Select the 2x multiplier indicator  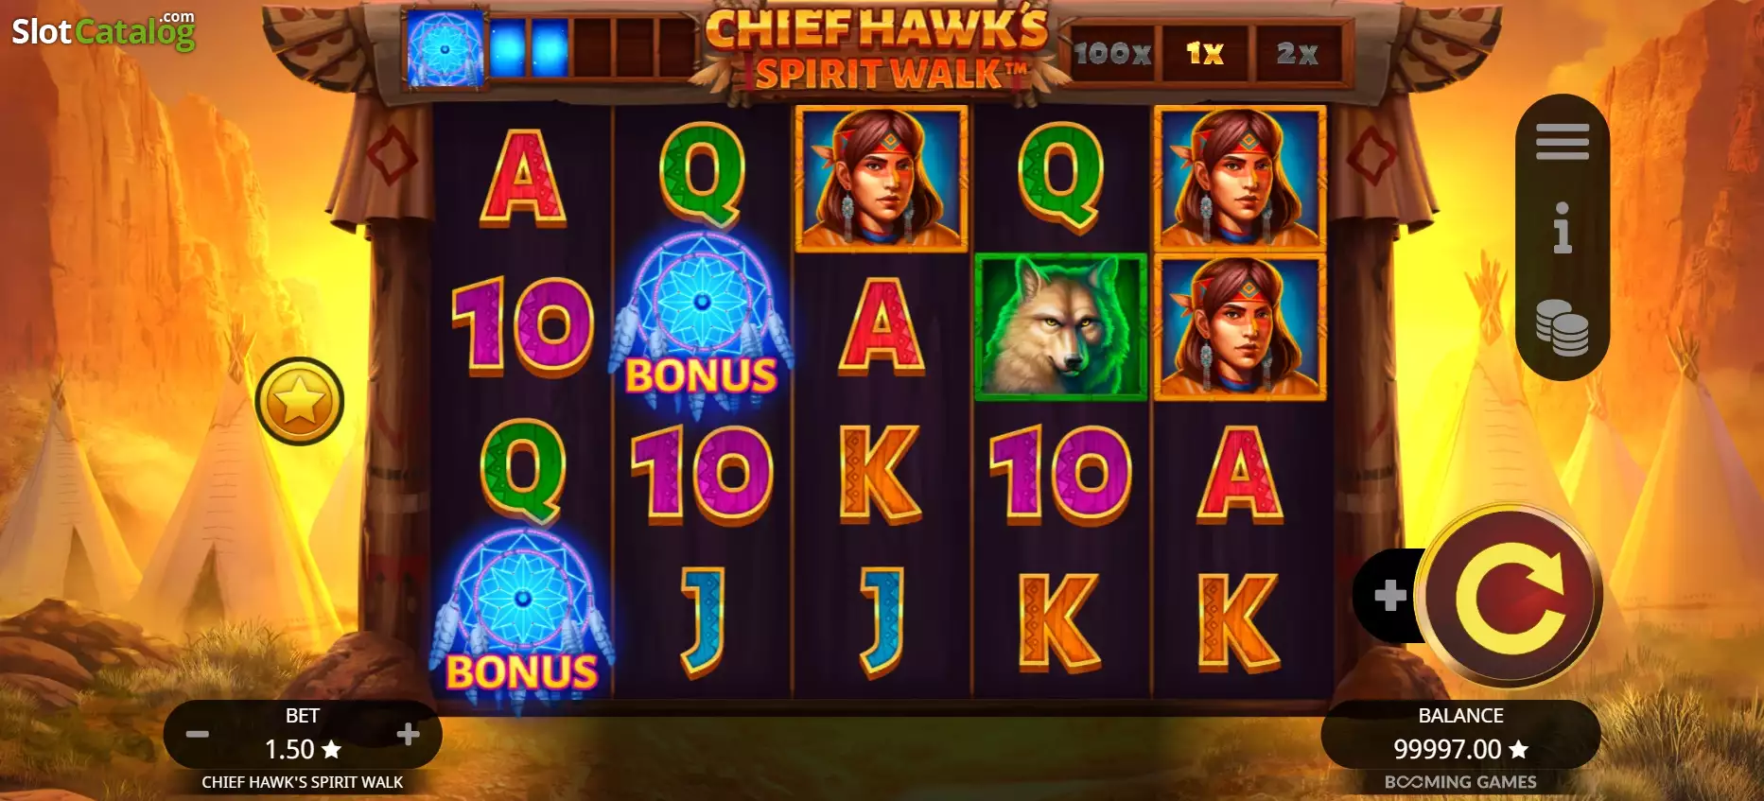pyautogui.click(x=1297, y=53)
